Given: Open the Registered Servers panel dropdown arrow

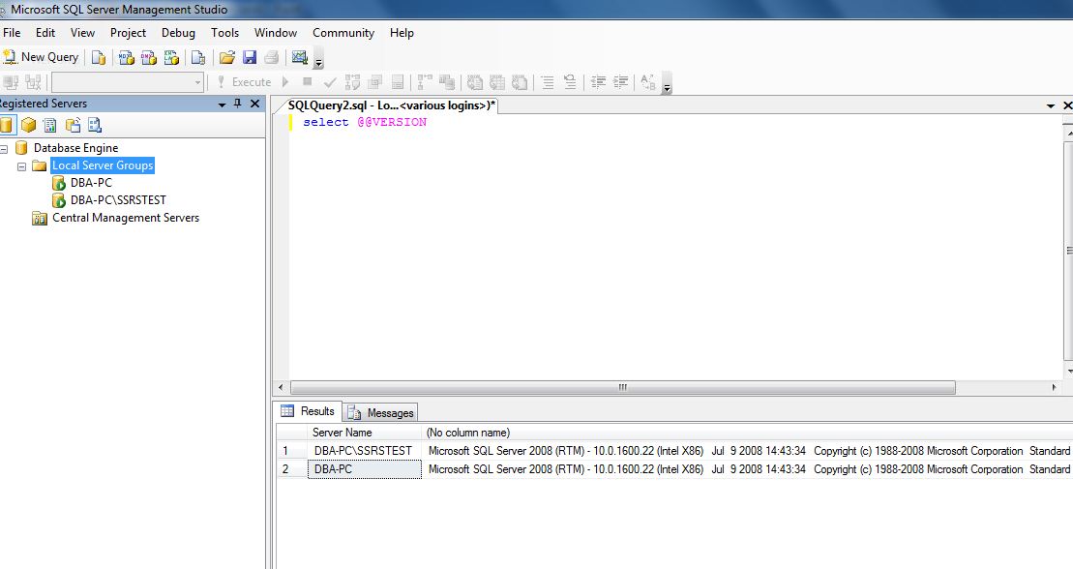Looking at the screenshot, I should point(220,104).
